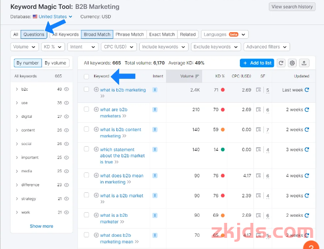Open table settings gear icon
This screenshot has width=324, height=249.
click(292, 63)
